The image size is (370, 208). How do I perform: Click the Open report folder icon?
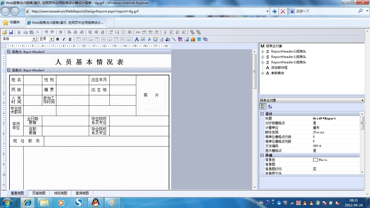5,32
